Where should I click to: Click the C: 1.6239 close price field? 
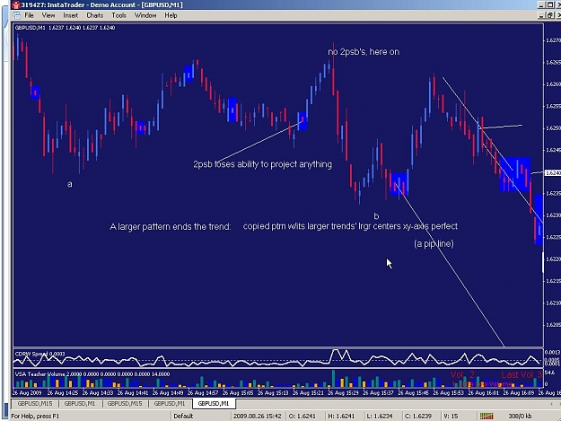[x=418, y=416]
